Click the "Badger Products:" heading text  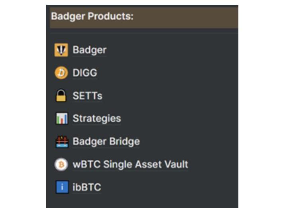[92, 17]
